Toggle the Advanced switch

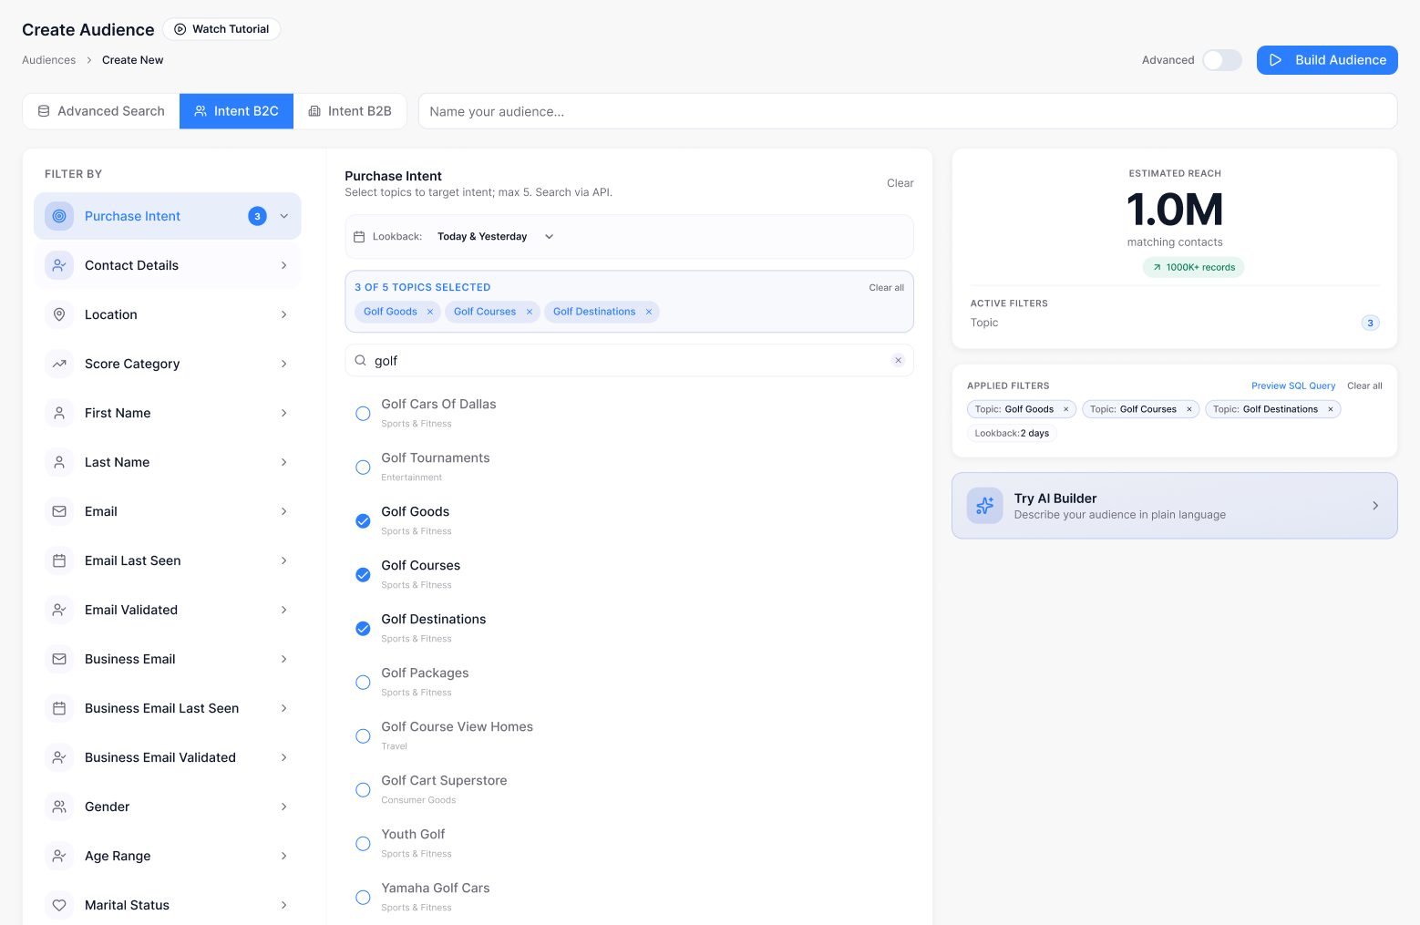click(x=1221, y=60)
